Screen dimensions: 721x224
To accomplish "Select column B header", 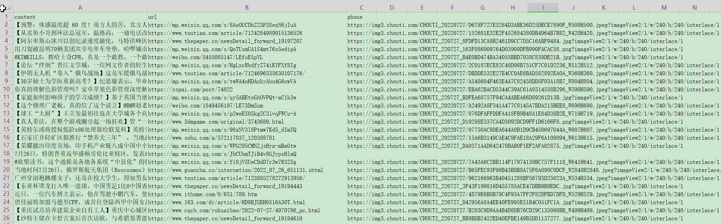I will pyautogui.click(x=246, y=7).
